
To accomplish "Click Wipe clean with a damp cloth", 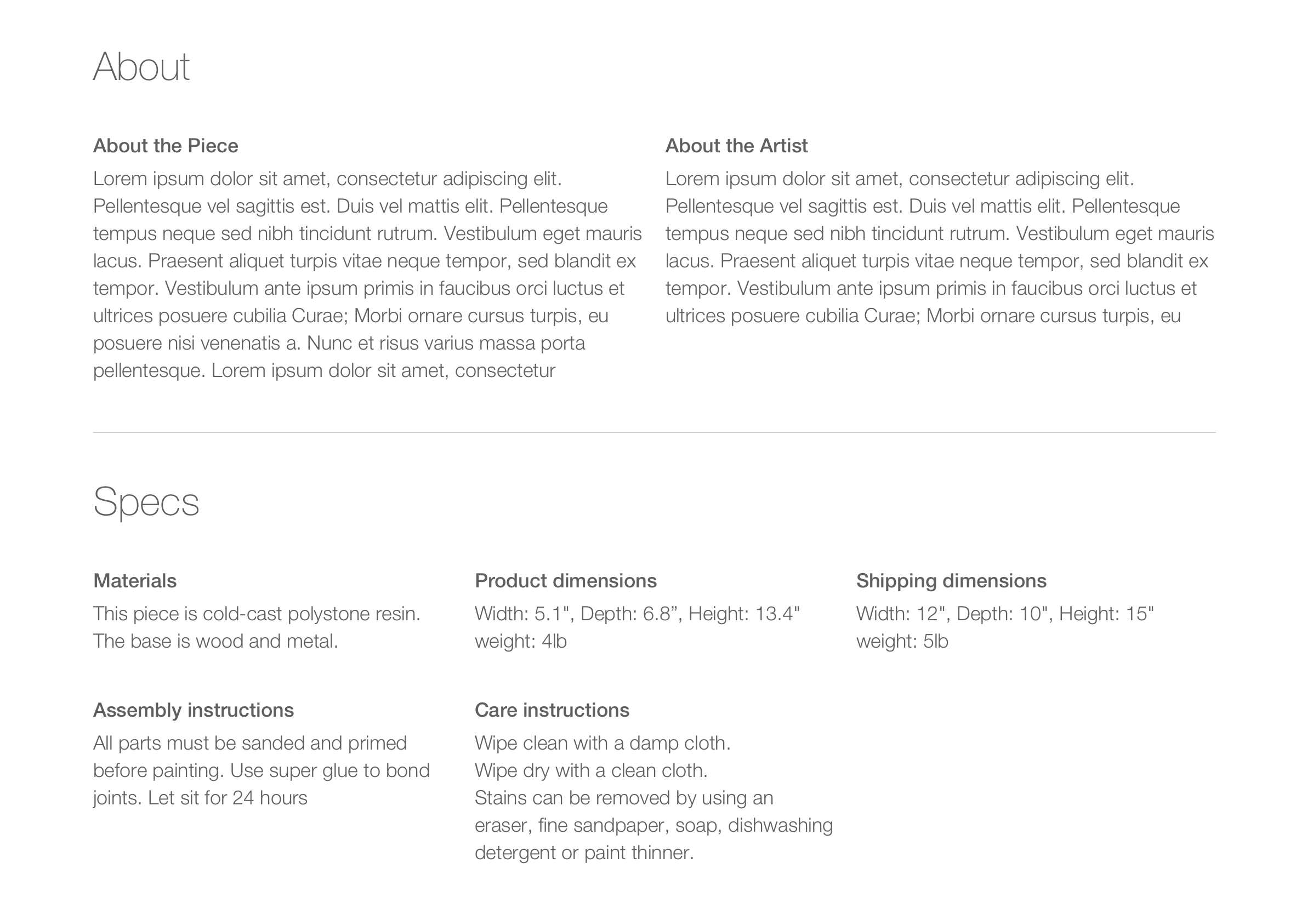I will pyautogui.click(x=603, y=743).
